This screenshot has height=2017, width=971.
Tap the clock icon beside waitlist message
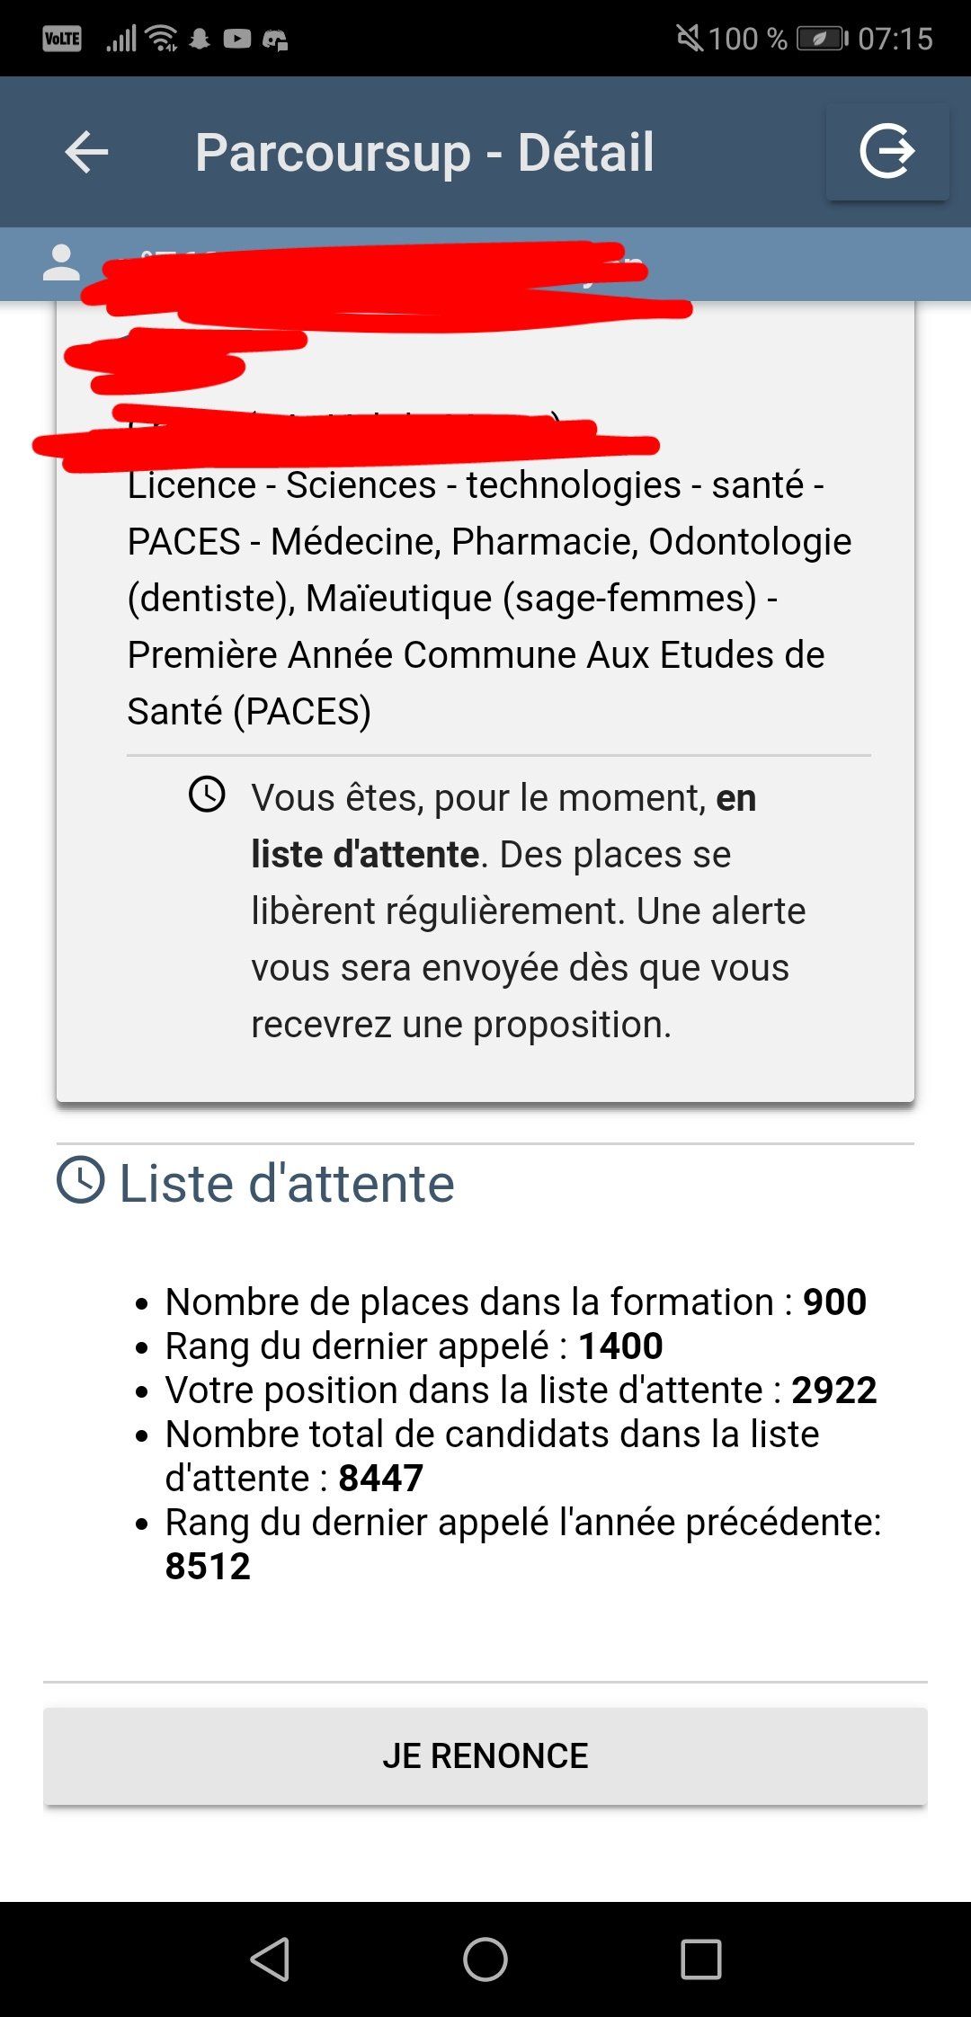207,795
